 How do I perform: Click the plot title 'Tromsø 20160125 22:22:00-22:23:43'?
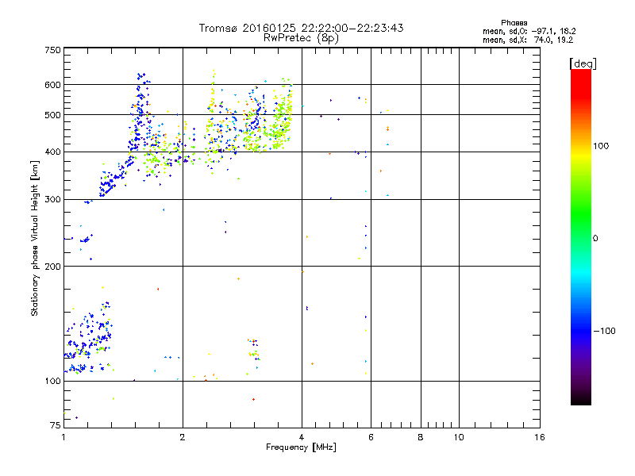coord(301,28)
